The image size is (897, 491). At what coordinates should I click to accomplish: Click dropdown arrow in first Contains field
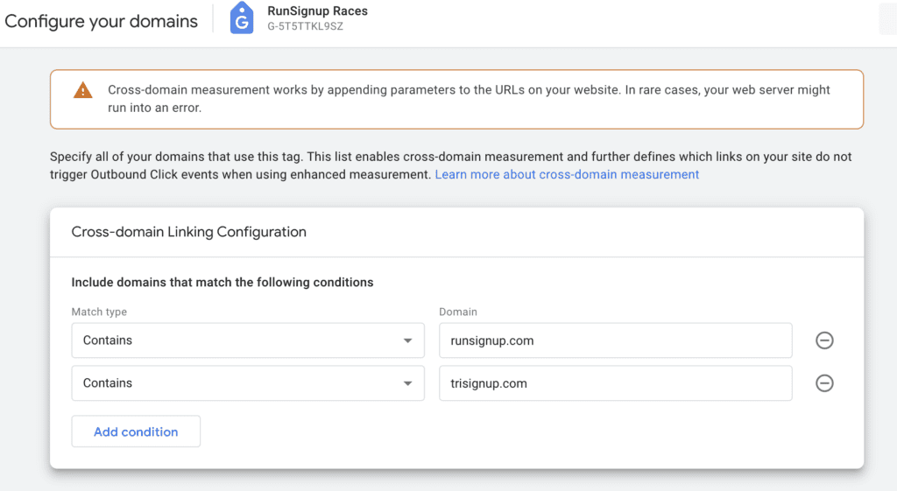pos(407,340)
